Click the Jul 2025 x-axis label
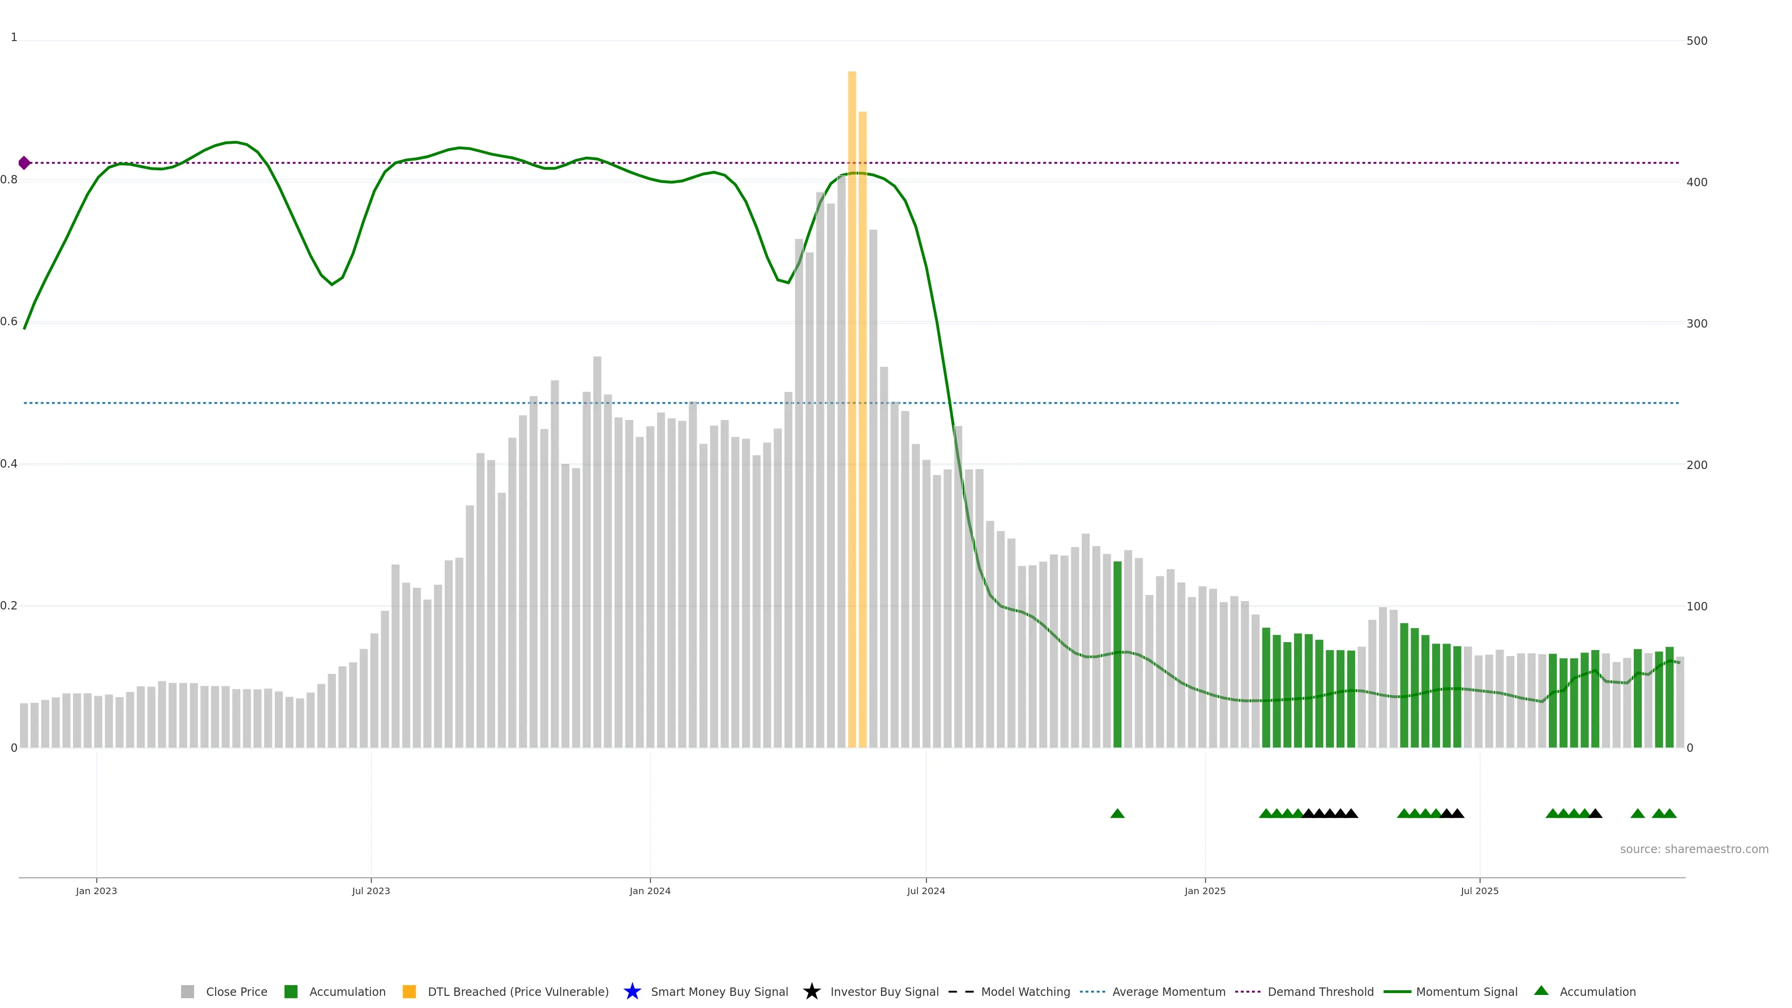 (1479, 890)
